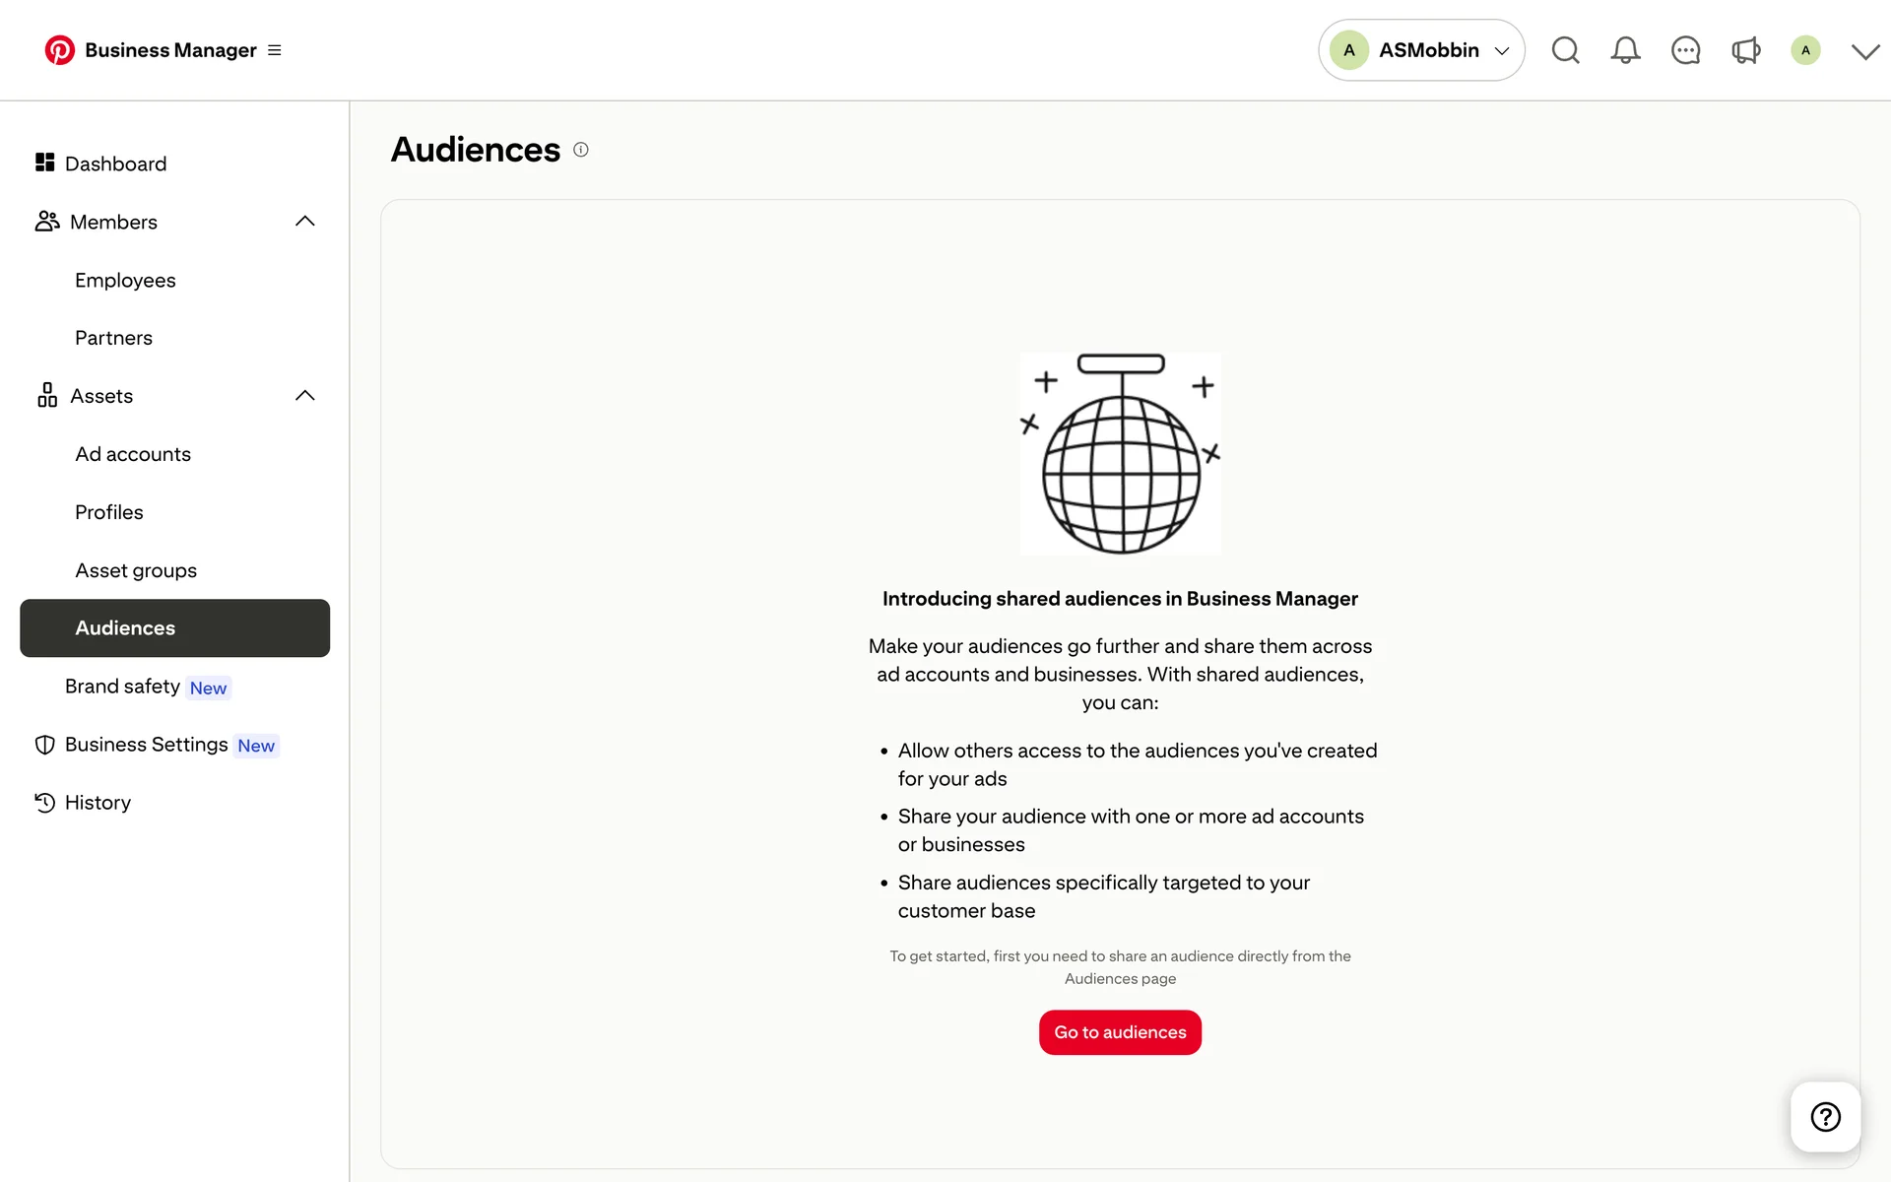Open the notifications bell icon
1891x1182 pixels.
pos(1625,50)
